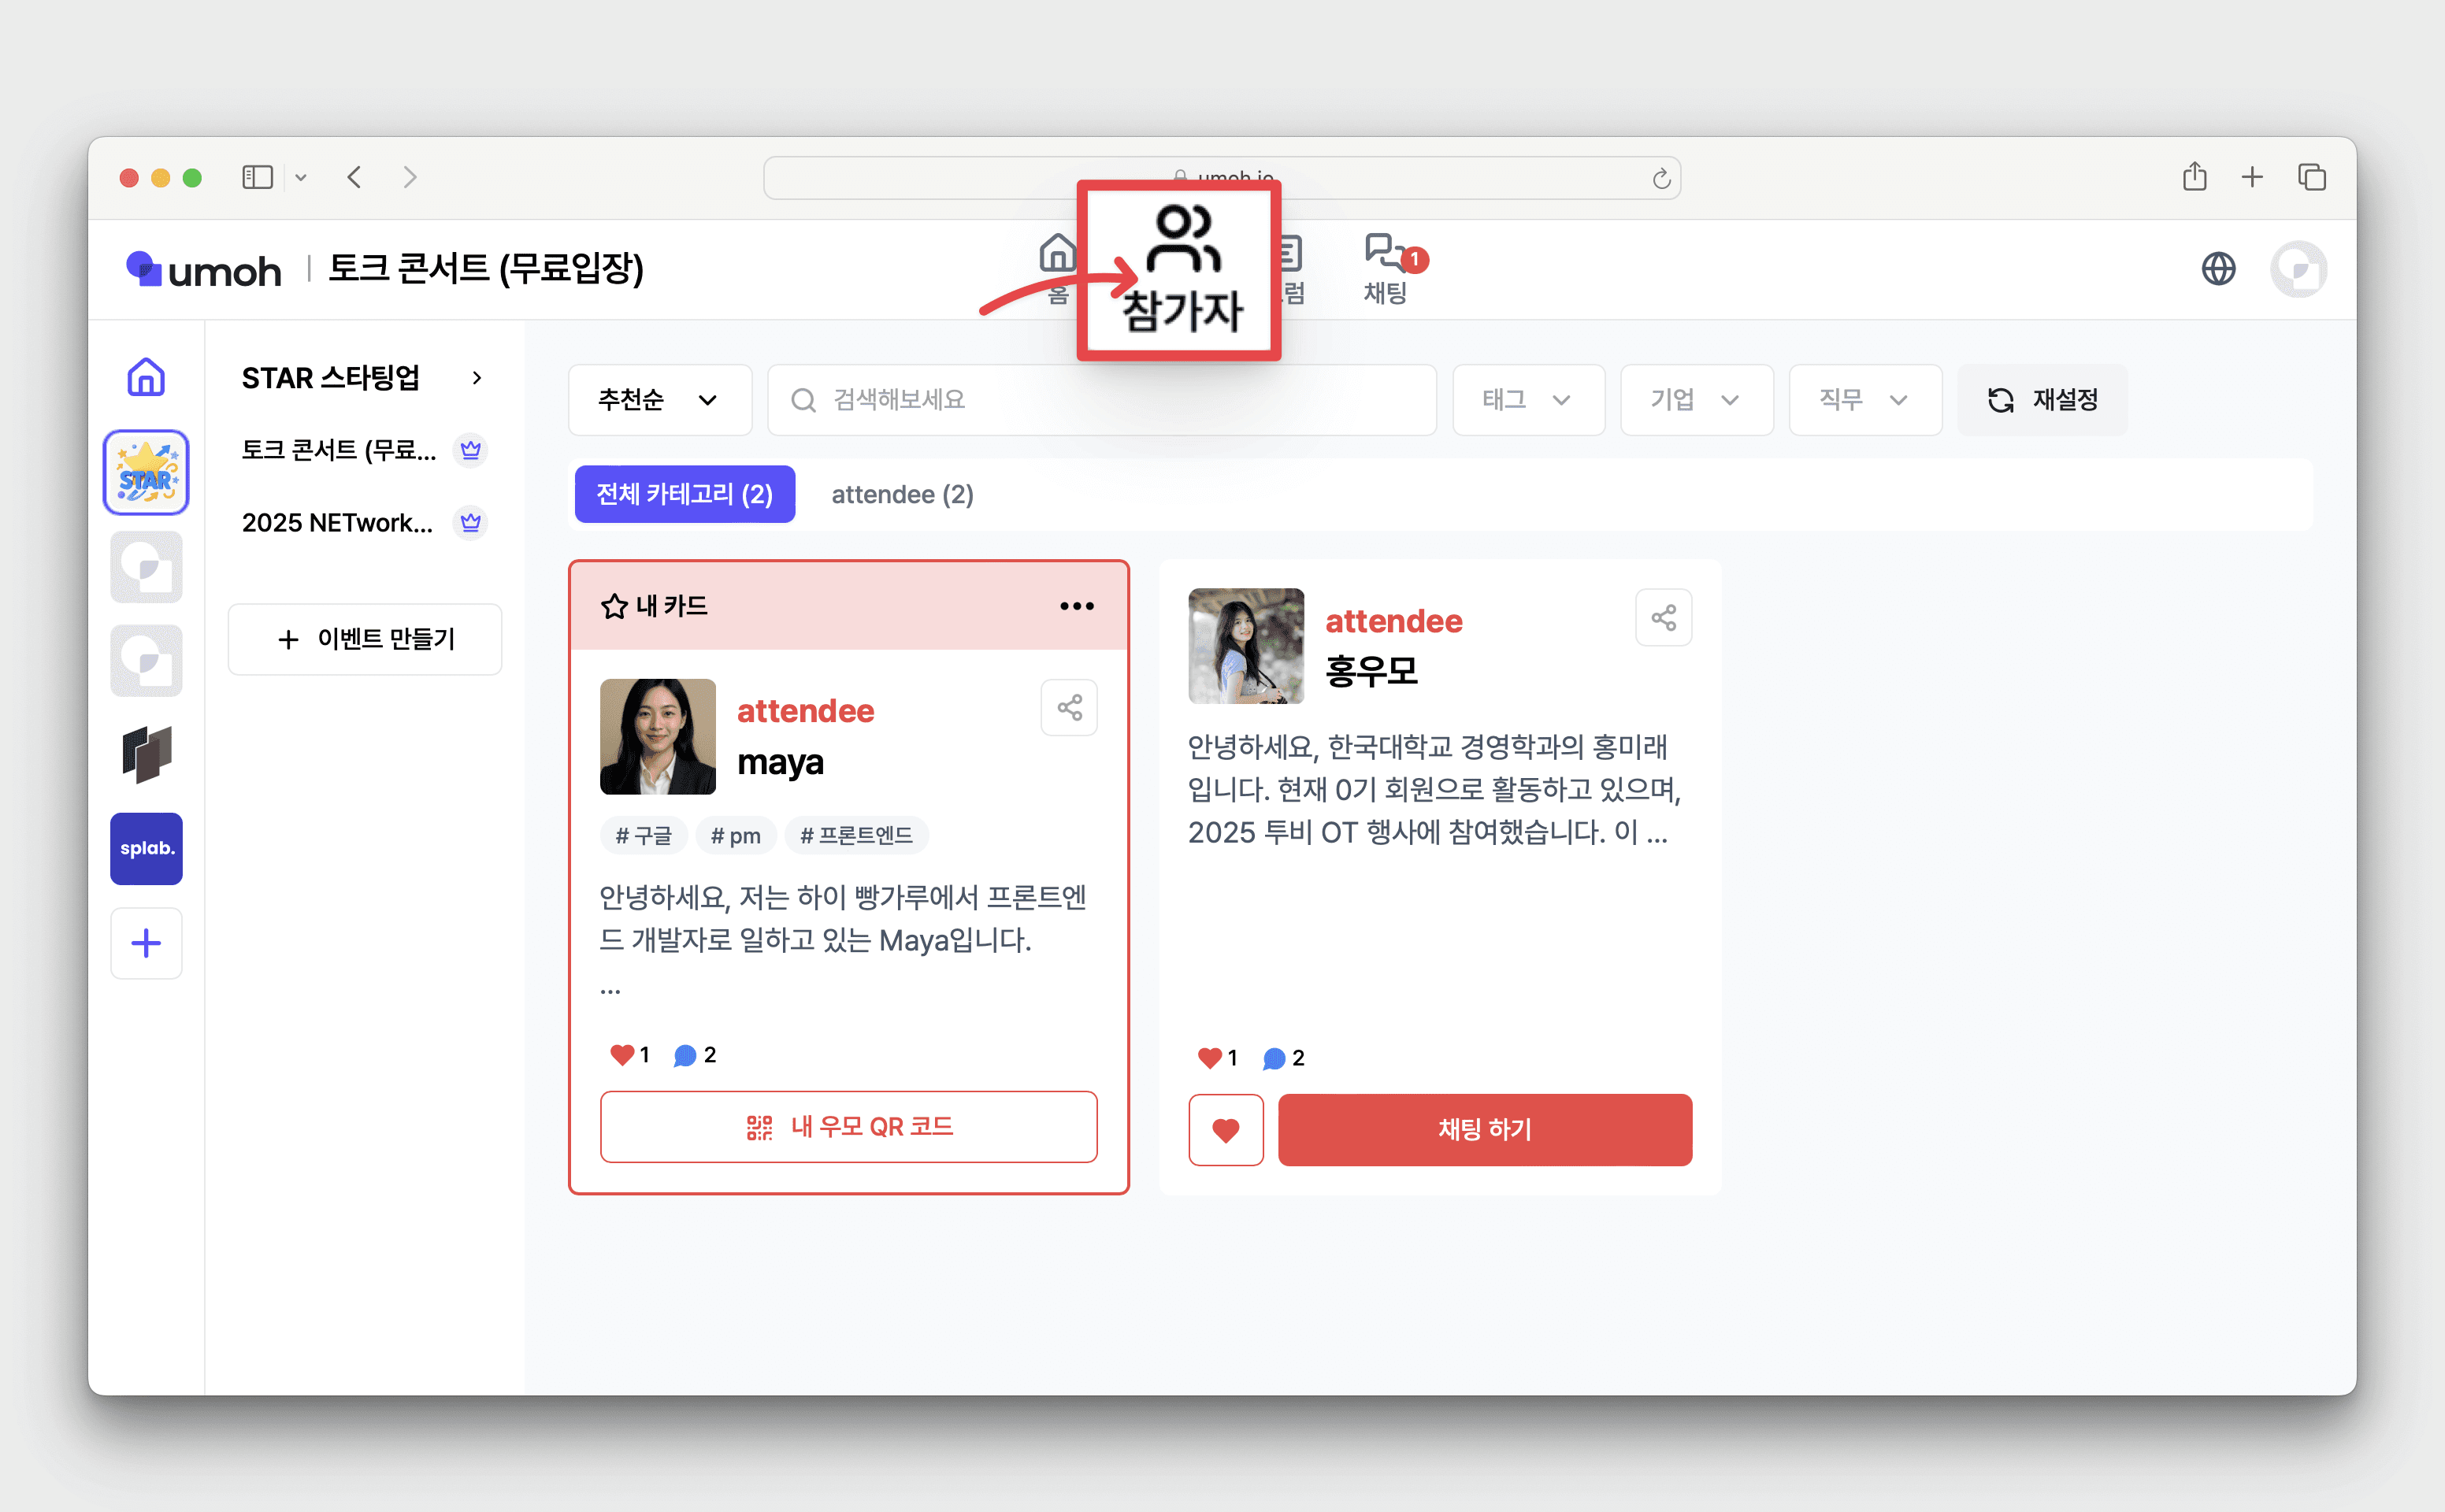Switch to the attendee (2) tab

(x=902, y=494)
